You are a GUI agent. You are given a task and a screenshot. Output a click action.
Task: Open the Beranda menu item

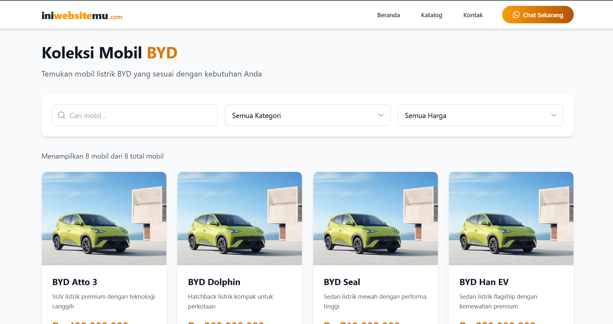point(388,15)
